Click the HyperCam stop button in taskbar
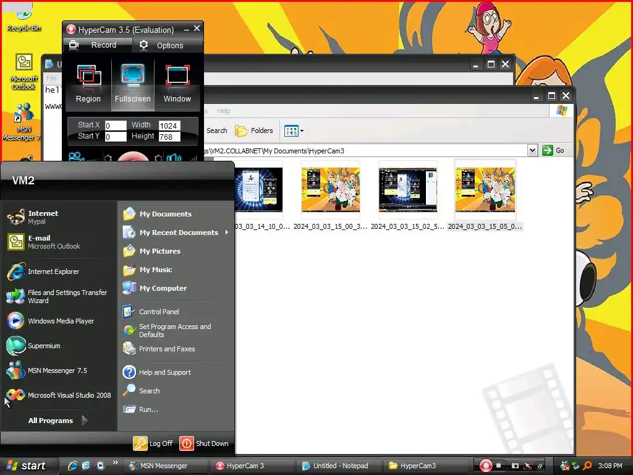Viewport: 633px width, 475px height. click(499, 466)
